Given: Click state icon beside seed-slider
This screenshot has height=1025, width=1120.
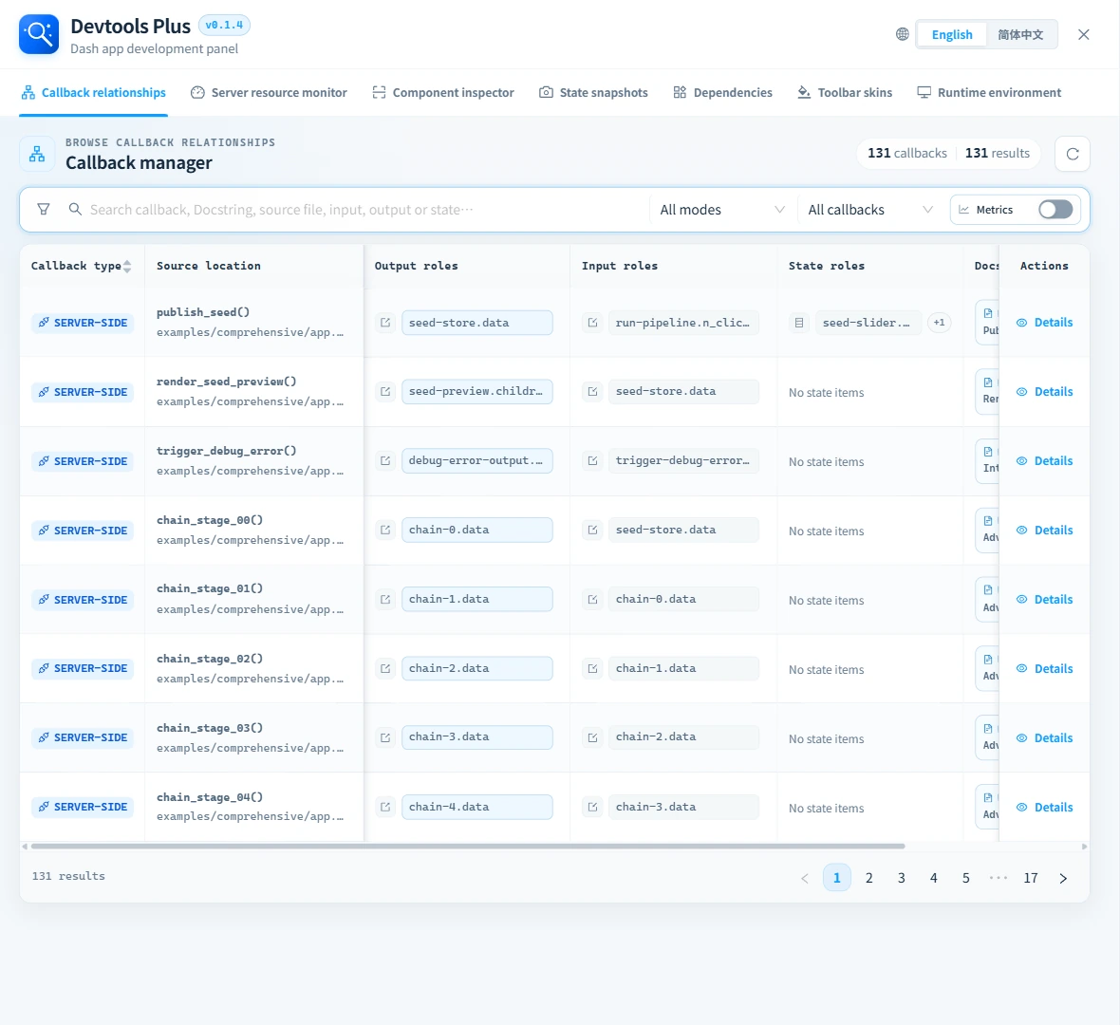Looking at the screenshot, I should point(799,323).
